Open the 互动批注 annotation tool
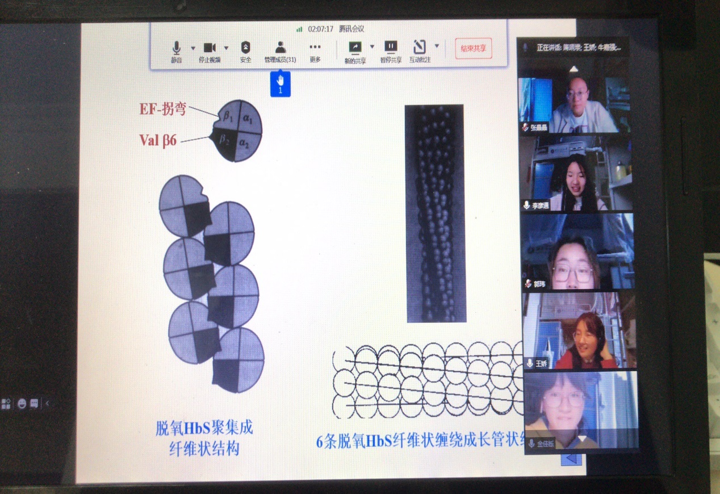The height and width of the screenshot is (494, 720). [420, 49]
